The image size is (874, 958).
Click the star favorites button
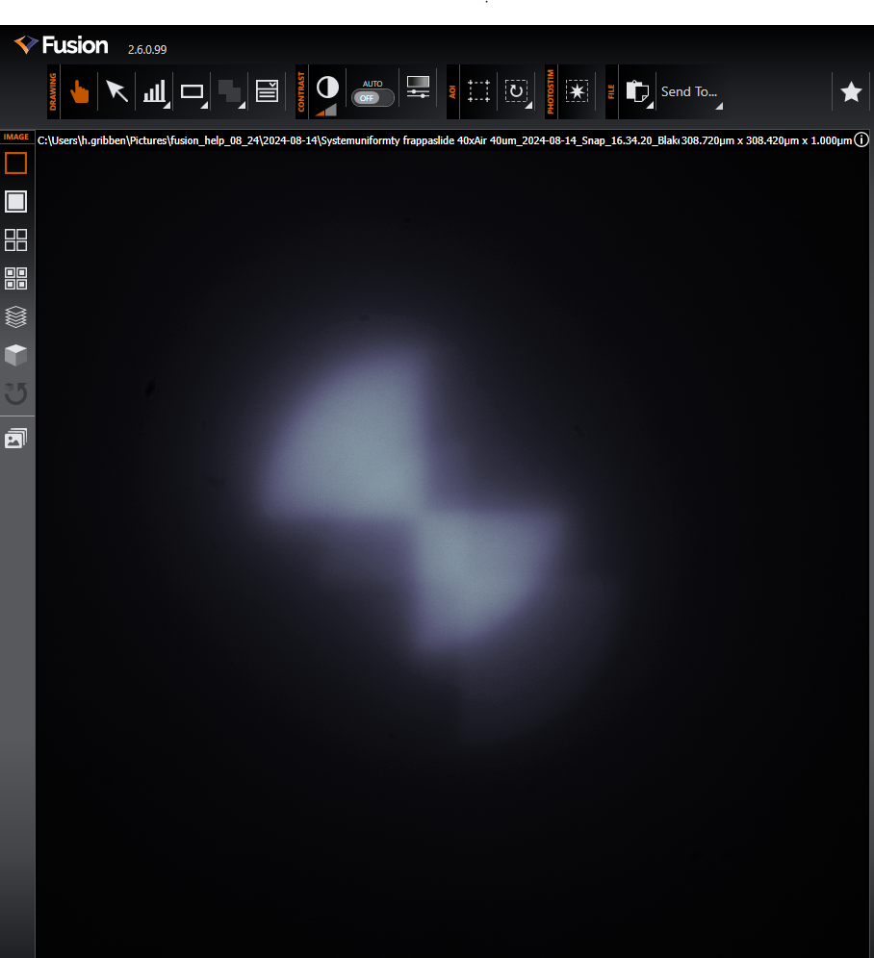(851, 91)
